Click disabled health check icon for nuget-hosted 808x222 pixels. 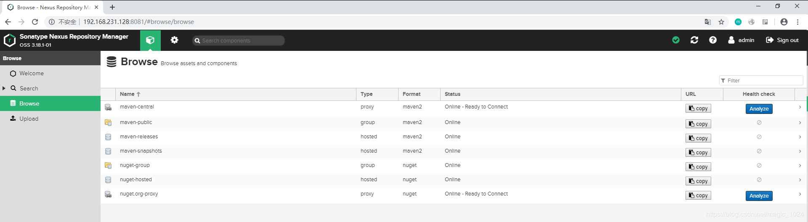[759, 180]
